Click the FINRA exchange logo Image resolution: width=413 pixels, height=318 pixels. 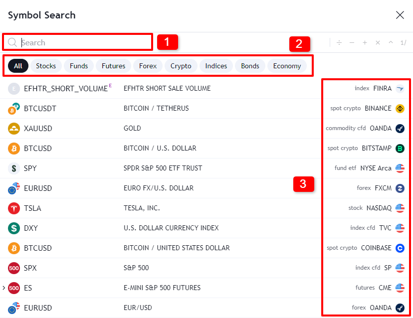pos(400,88)
